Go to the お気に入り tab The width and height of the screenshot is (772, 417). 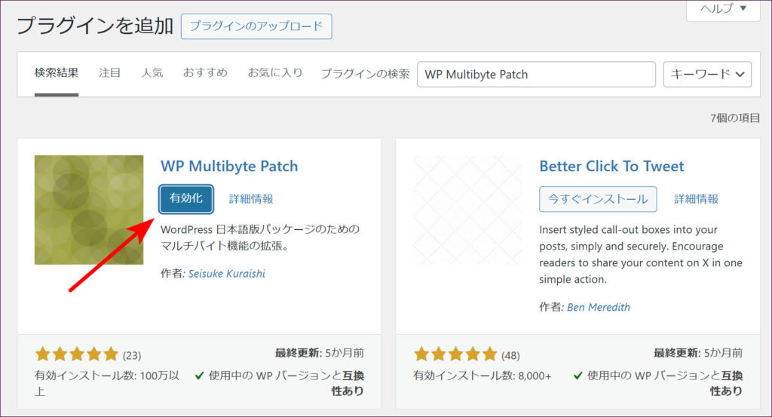(275, 73)
